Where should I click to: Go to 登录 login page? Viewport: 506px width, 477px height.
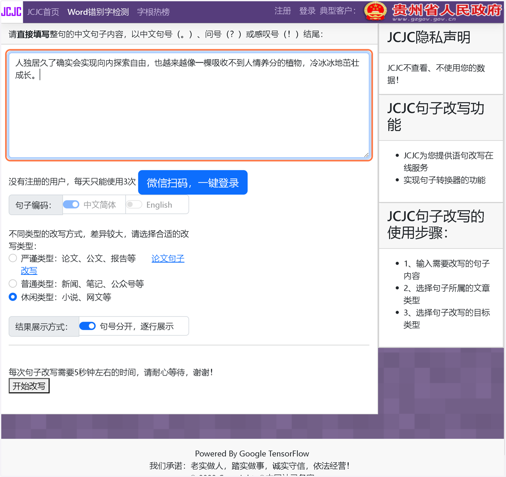click(x=307, y=11)
